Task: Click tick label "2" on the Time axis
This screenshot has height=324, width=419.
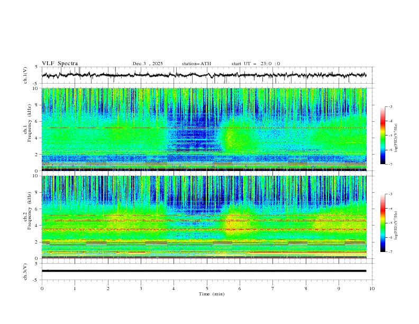Action: [108, 289]
